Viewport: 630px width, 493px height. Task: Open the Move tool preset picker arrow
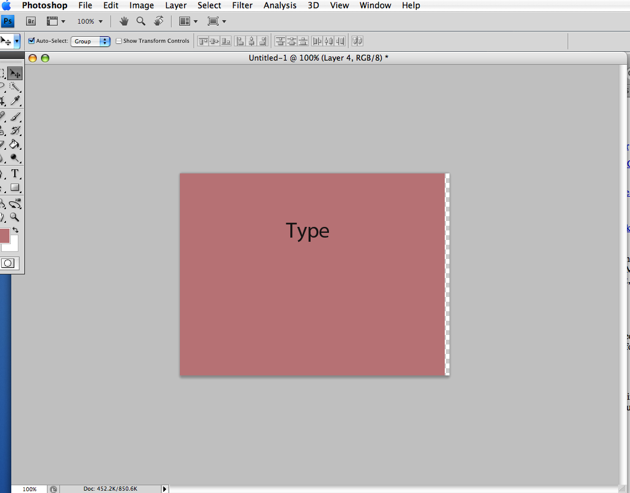point(17,41)
